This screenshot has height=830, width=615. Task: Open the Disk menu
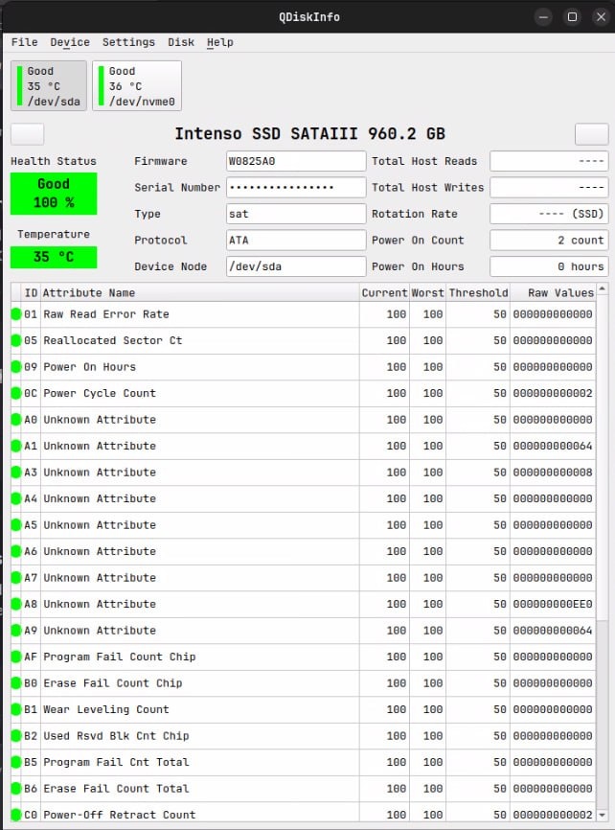tap(181, 42)
